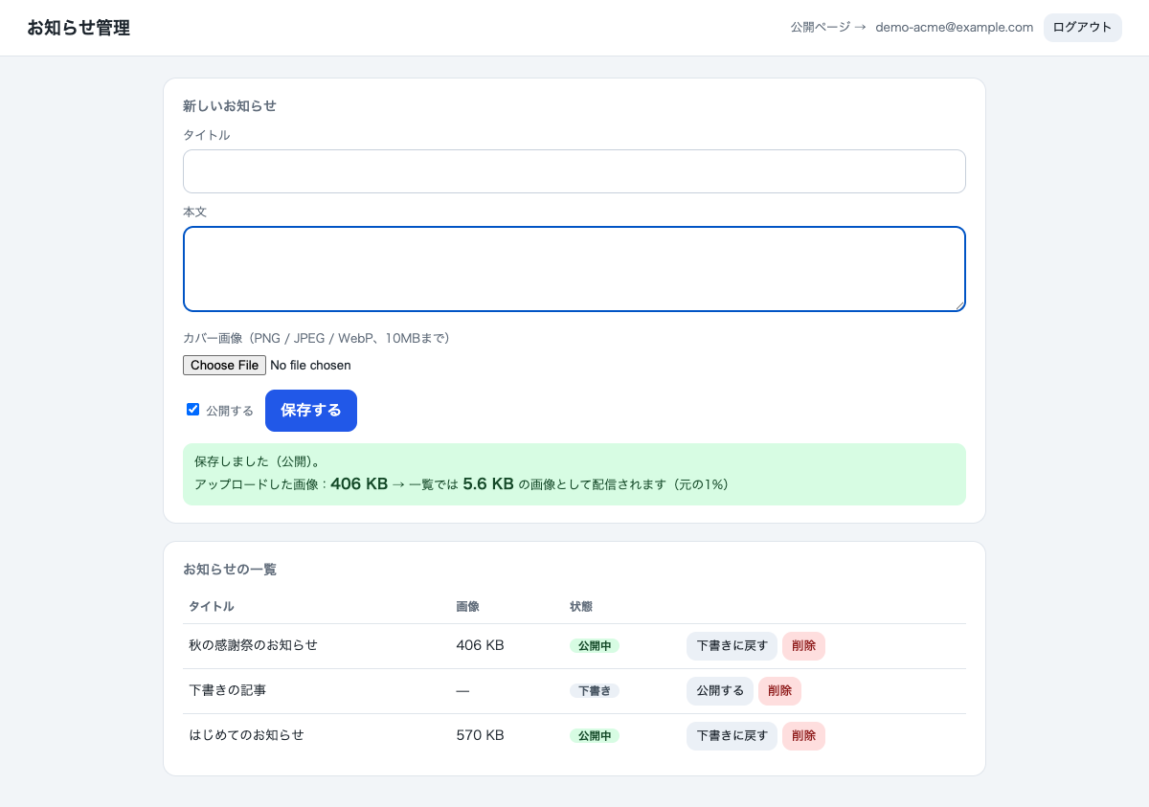Click the 公開ページ → link
Screen dimensions: 1149x807
click(828, 28)
